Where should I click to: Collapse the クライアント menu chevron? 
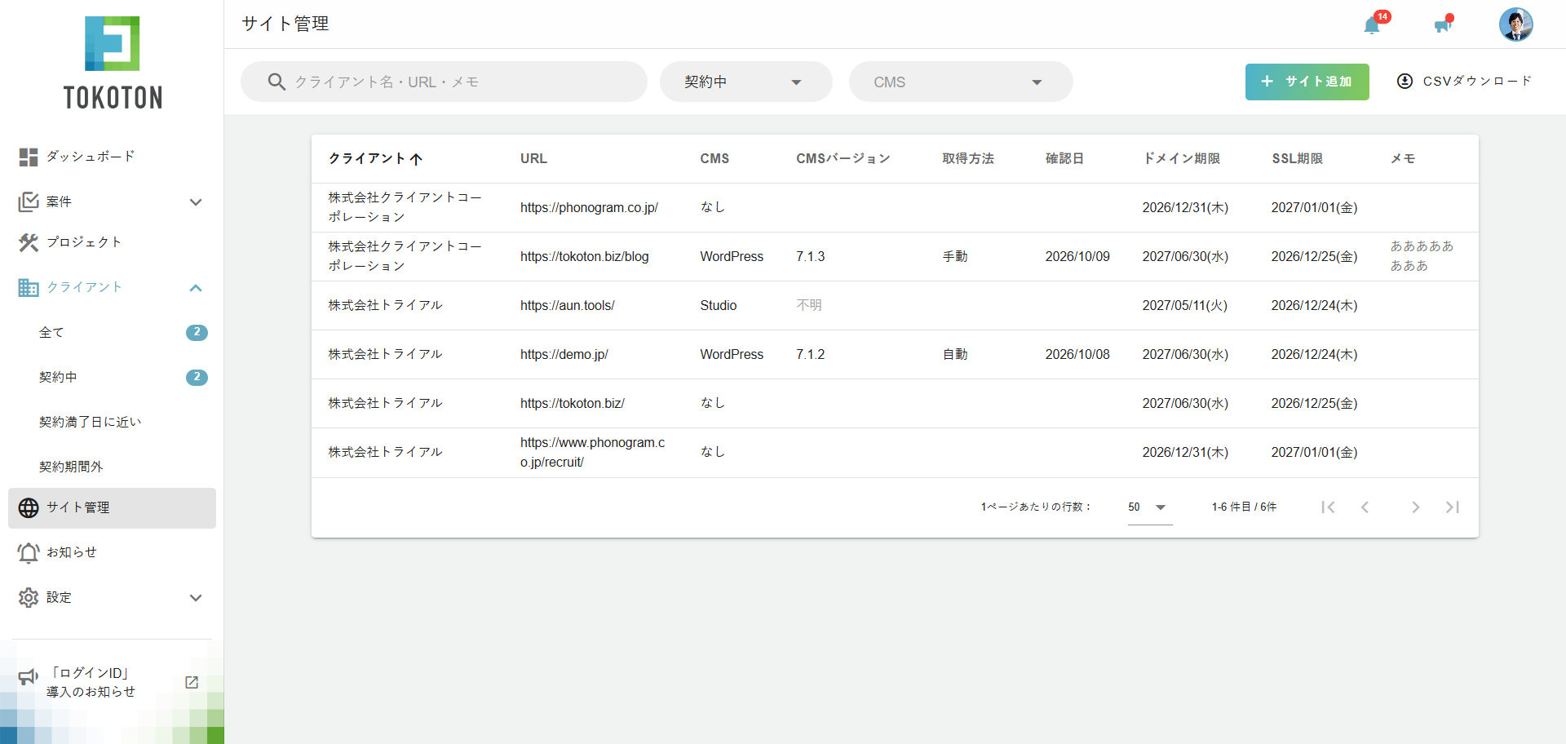pyautogui.click(x=196, y=287)
